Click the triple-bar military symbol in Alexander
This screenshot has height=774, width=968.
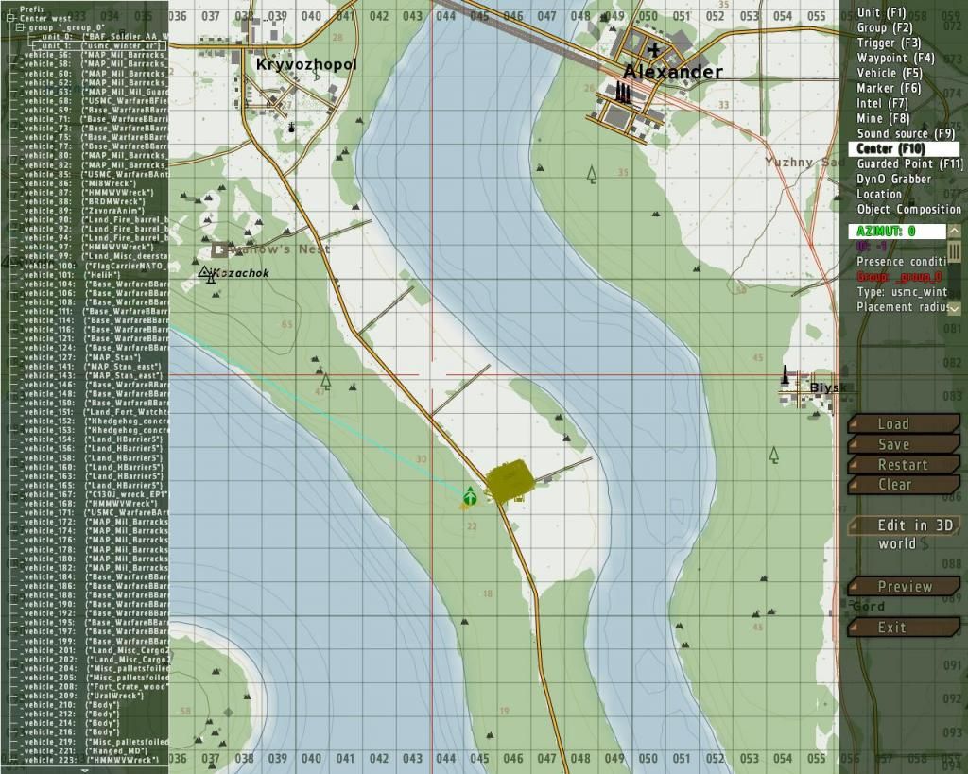point(621,92)
